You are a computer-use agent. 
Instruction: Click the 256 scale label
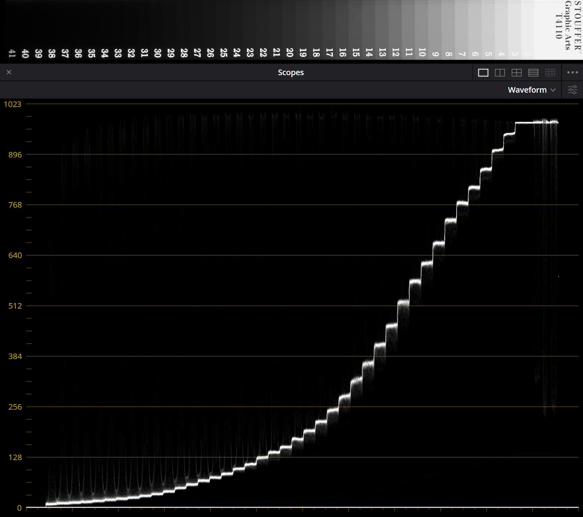(x=15, y=407)
